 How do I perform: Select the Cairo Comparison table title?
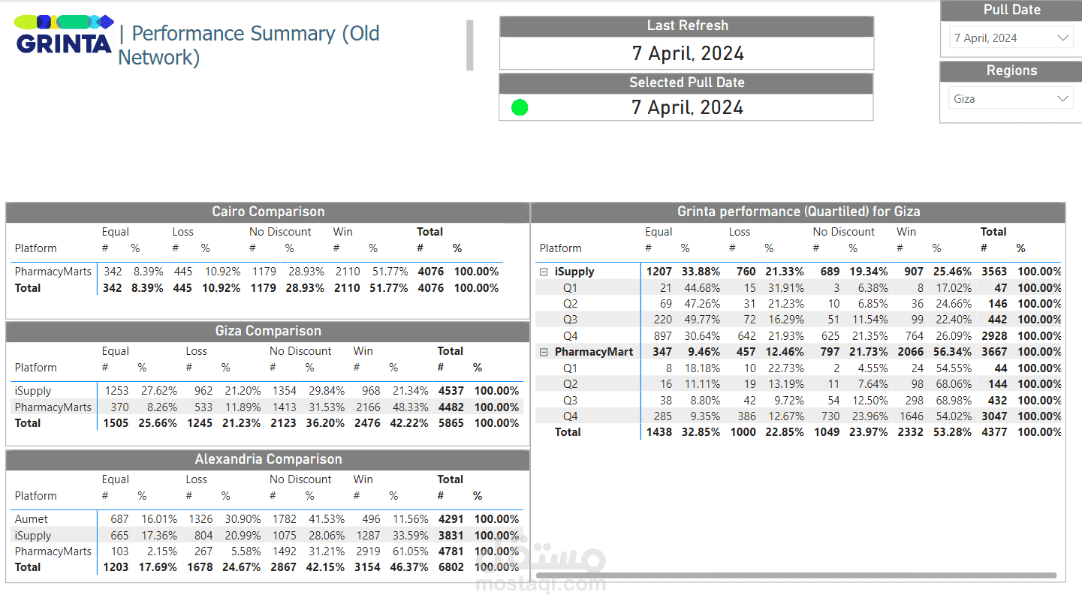pyautogui.click(x=268, y=212)
